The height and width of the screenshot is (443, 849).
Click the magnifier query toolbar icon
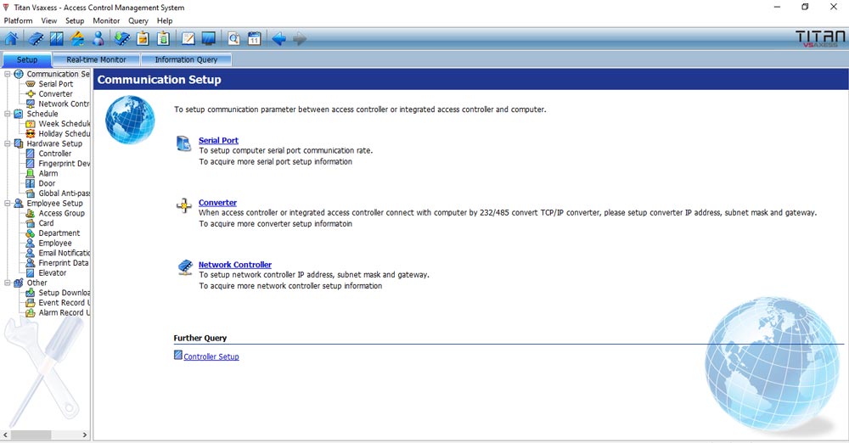[x=233, y=39]
